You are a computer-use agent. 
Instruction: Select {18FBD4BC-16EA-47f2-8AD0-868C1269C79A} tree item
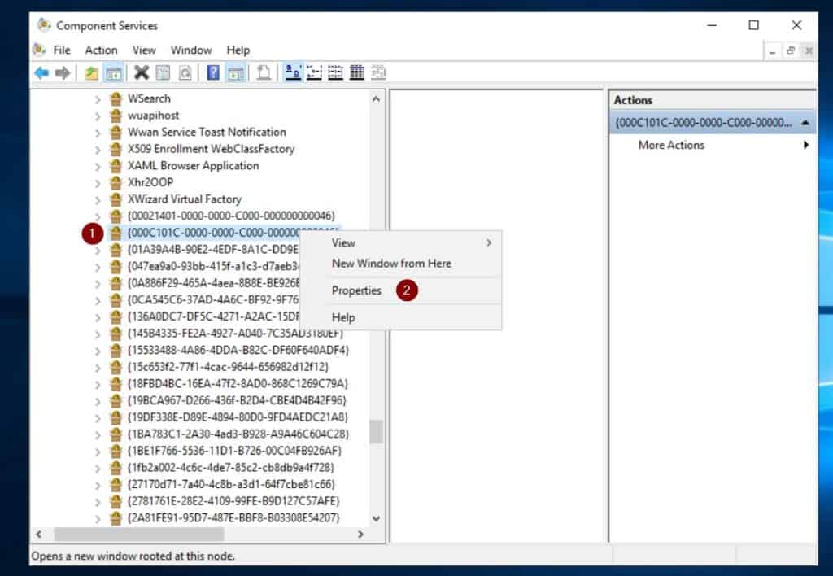[238, 384]
